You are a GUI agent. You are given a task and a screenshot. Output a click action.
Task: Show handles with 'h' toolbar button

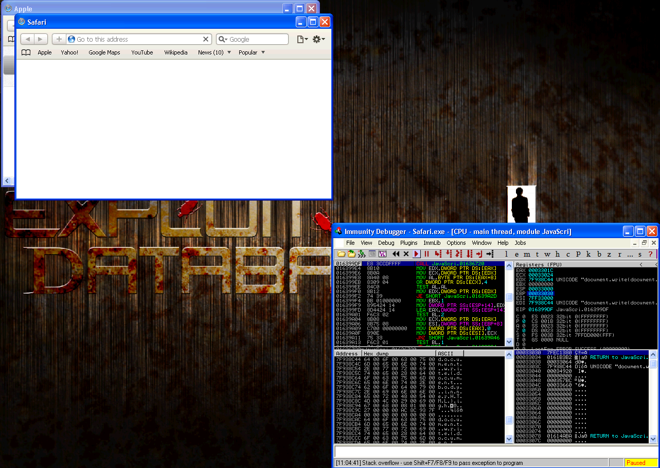(x=558, y=254)
